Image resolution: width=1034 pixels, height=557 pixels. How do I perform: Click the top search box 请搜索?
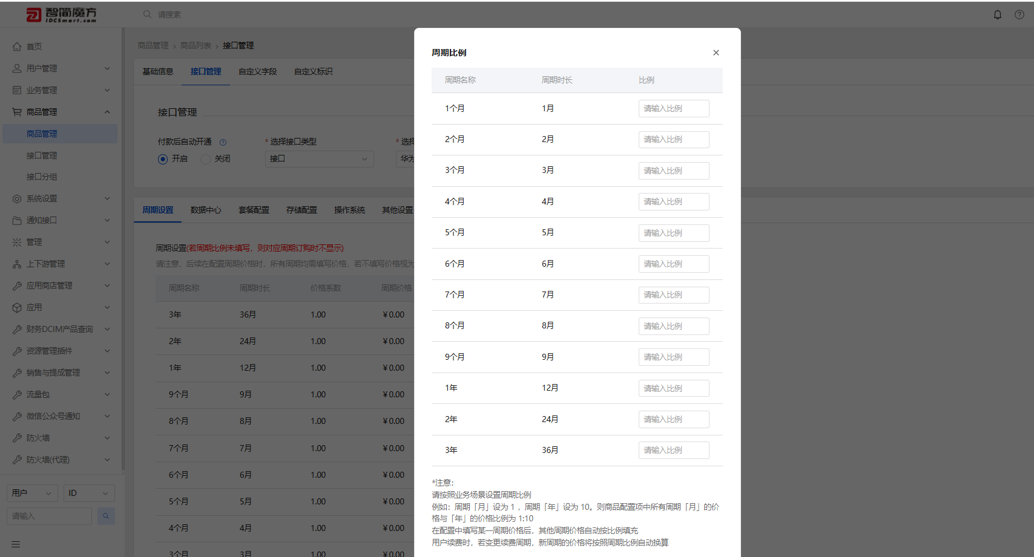(x=170, y=15)
